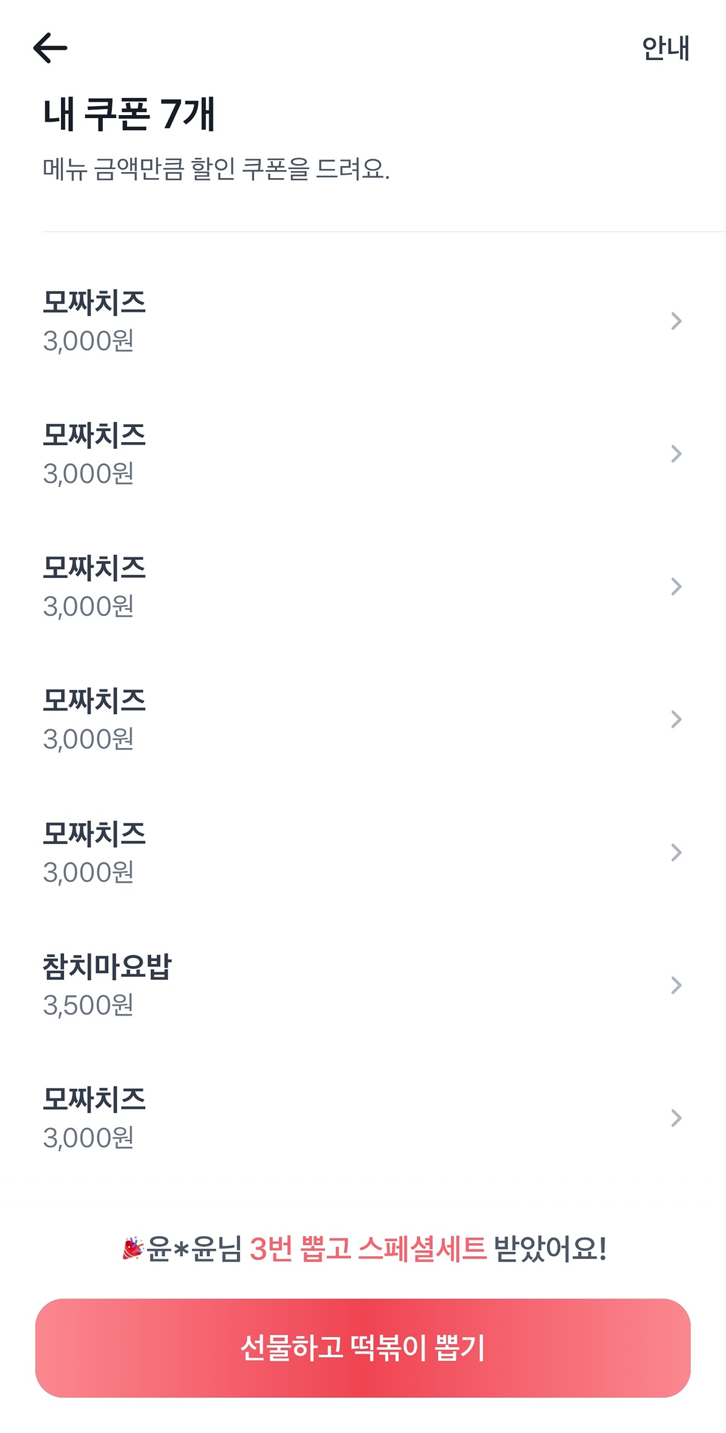Screen dimensions: 726x1433
Task: Expand the second 모짜치즈 coupon chevron
Action: pyautogui.click(x=676, y=454)
